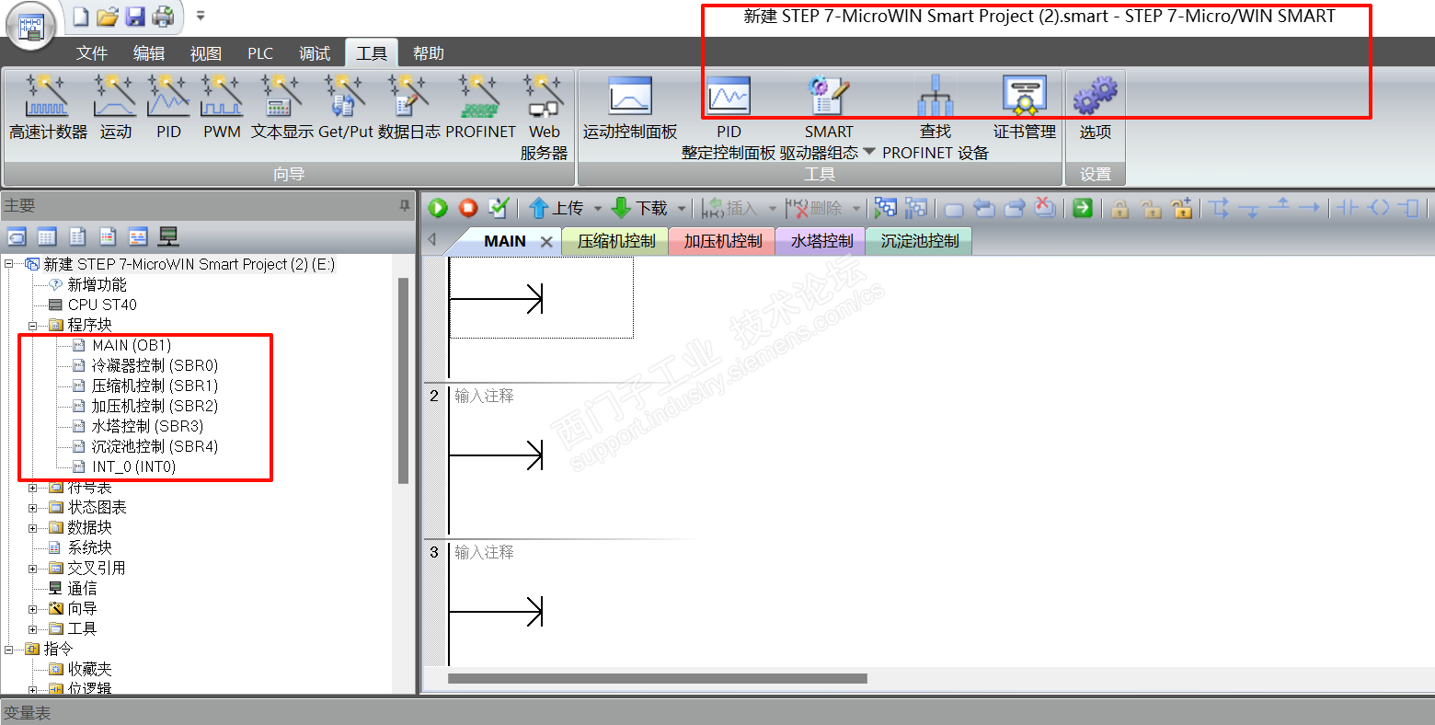Select CPU ST40 in the project tree
Viewport: 1435px width, 725px height.
pos(102,305)
